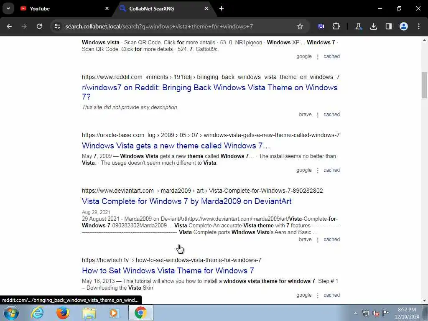Click the page vertical scrollbar thumb
The height and width of the screenshot is (321, 428).
[424, 84]
